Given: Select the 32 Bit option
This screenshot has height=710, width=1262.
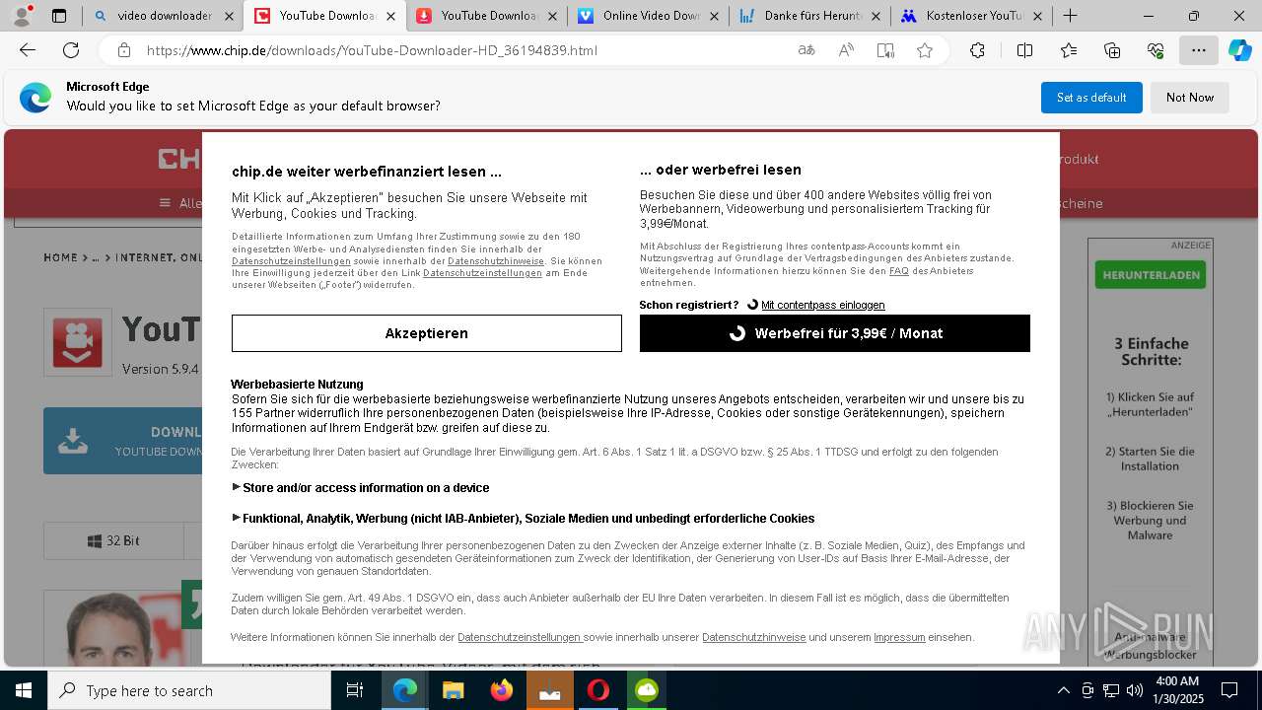Looking at the screenshot, I should (x=113, y=541).
